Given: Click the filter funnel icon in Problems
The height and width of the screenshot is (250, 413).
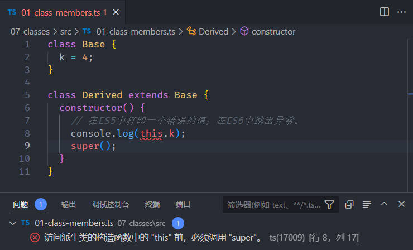Looking at the screenshot, I should click(329, 204).
